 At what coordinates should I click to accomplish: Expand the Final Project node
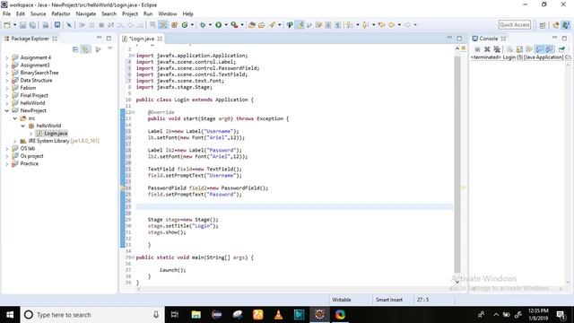tap(6, 96)
